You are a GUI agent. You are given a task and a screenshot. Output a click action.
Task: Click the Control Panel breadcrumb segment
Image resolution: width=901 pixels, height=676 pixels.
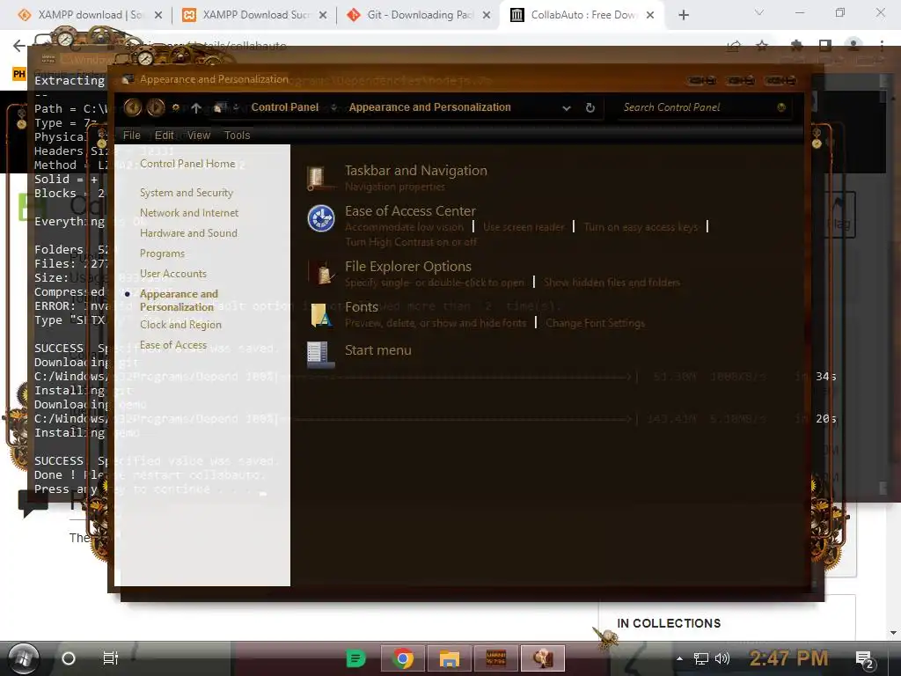[x=284, y=107]
